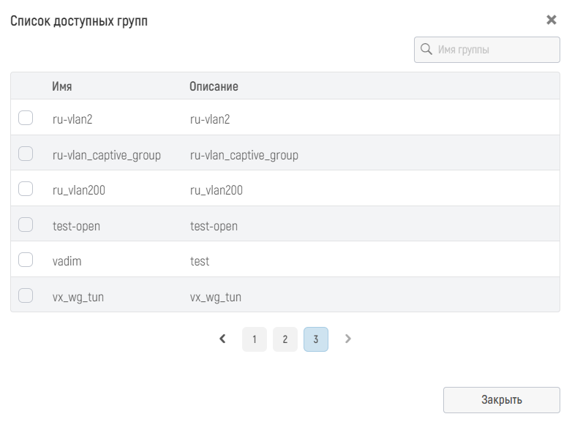
Task: Click the ru-vlan_captive_group name text
Action: coord(107,155)
